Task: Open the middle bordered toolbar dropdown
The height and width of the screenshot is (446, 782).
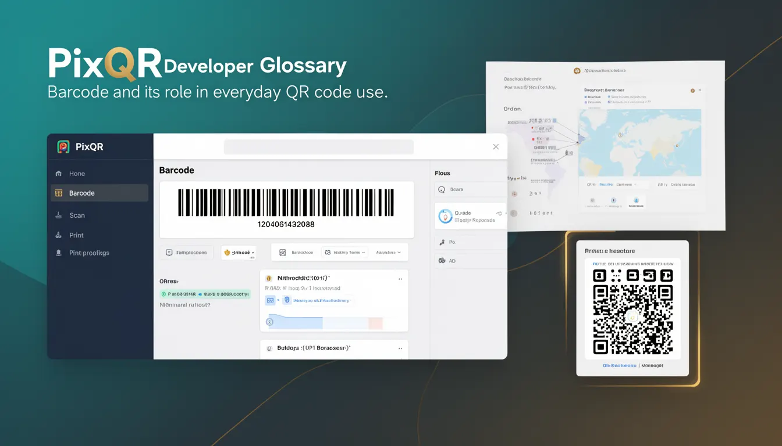Action: (x=345, y=253)
